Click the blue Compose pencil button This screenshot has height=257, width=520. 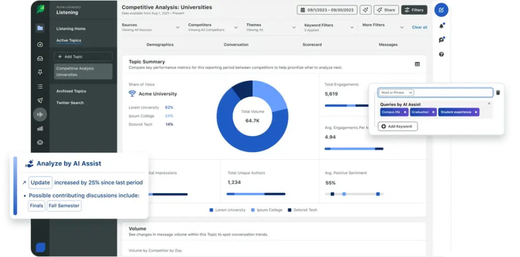click(x=441, y=10)
